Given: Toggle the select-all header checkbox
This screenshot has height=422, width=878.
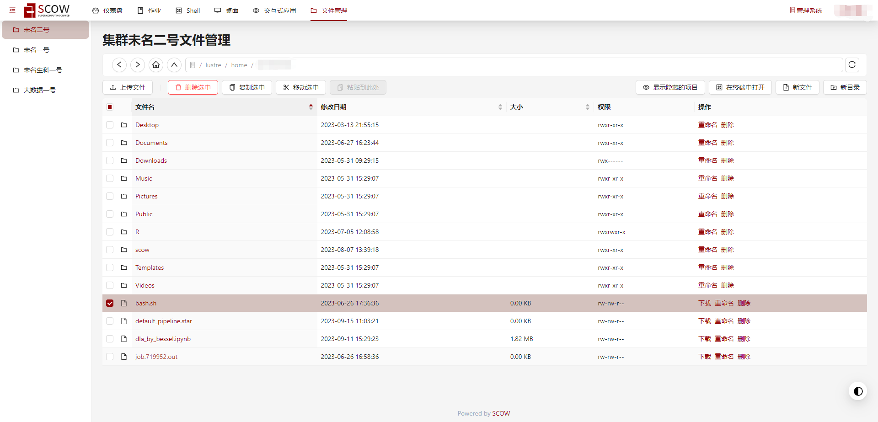Looking at the screenshot, I should coord(110,107).
